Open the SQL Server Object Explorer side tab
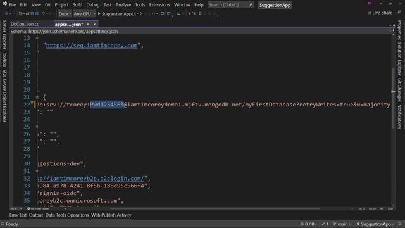The height and width of the screenshot is (228, 405). (x=4, y=96)
